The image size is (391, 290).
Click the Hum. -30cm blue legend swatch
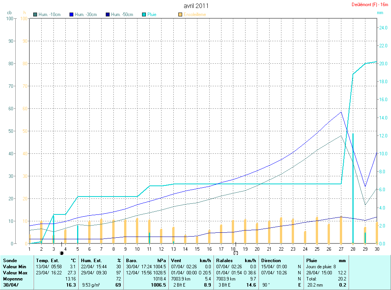pyautogui.click(x=71, y=14)
